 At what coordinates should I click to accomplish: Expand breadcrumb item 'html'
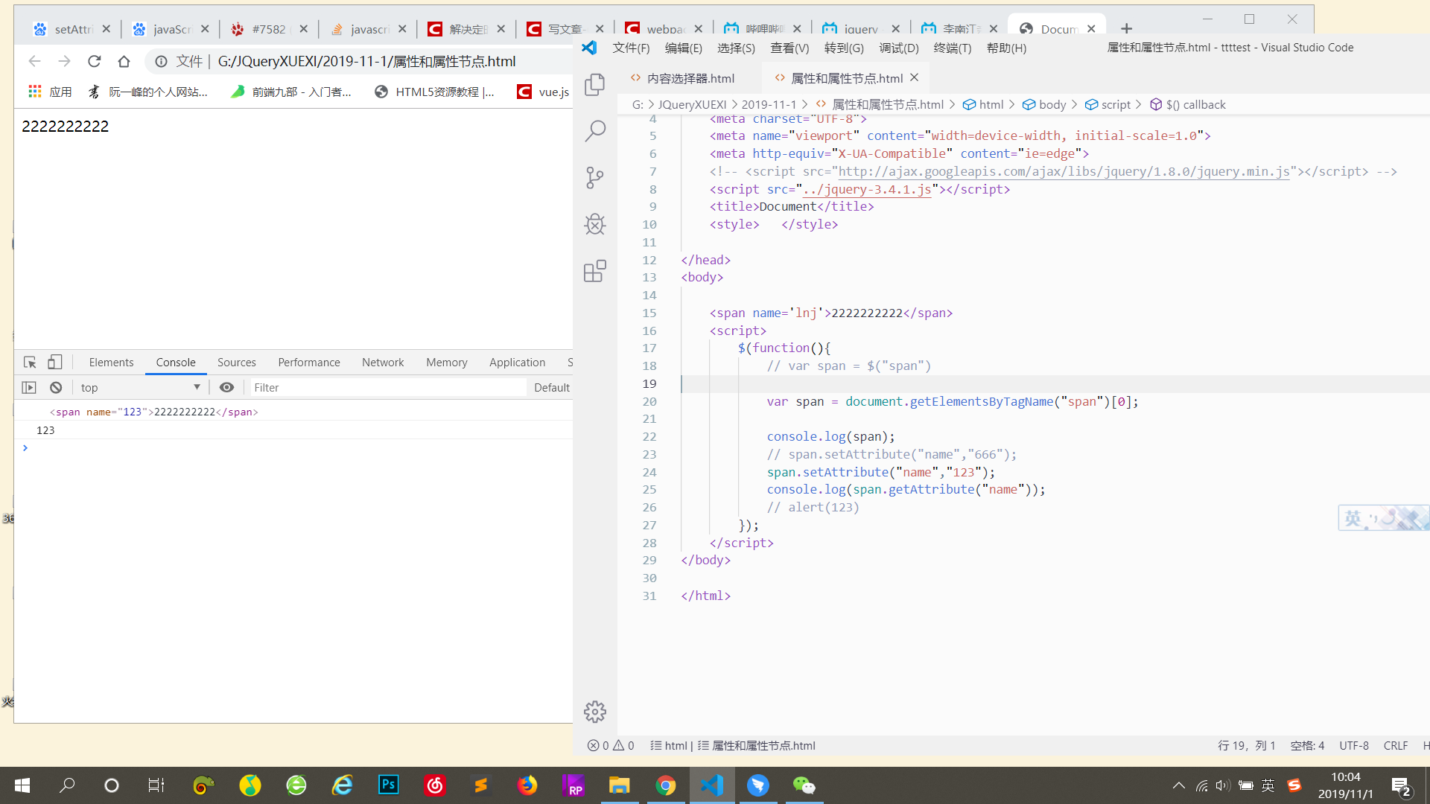(983, 104)
